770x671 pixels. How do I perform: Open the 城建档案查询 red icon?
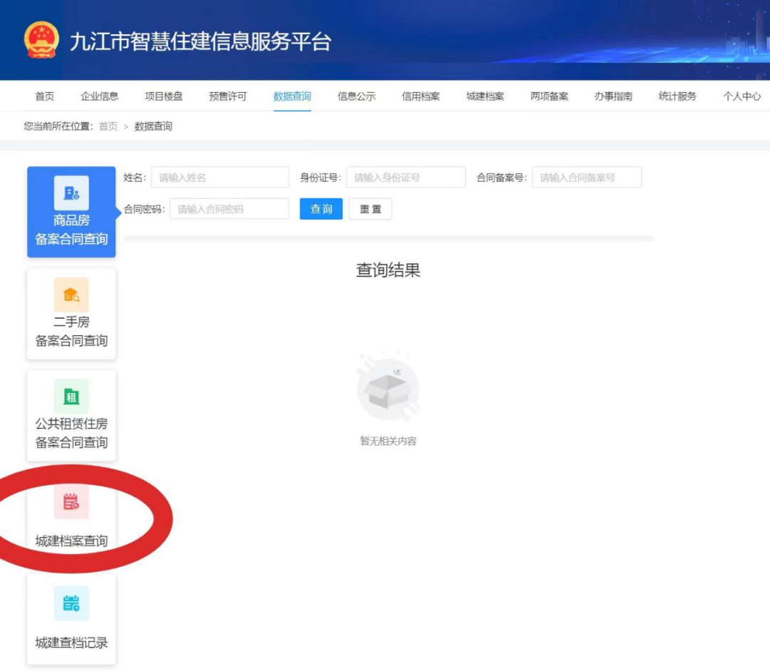pos(71,501)
